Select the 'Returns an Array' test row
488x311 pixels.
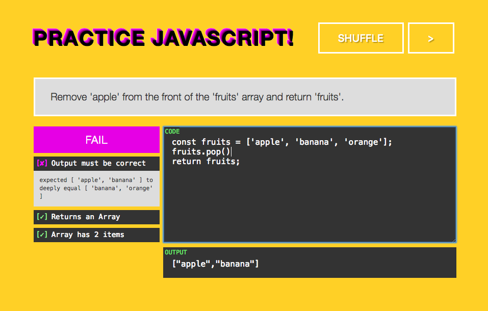(x=96, y=217)
